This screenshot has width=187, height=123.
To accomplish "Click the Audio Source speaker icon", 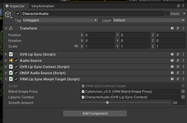I will point(11,60).
